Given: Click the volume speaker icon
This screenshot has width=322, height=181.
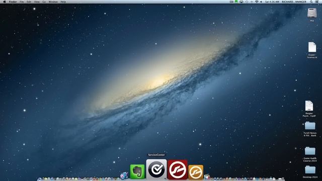Looking at the screenshot, I should [261, 2].
